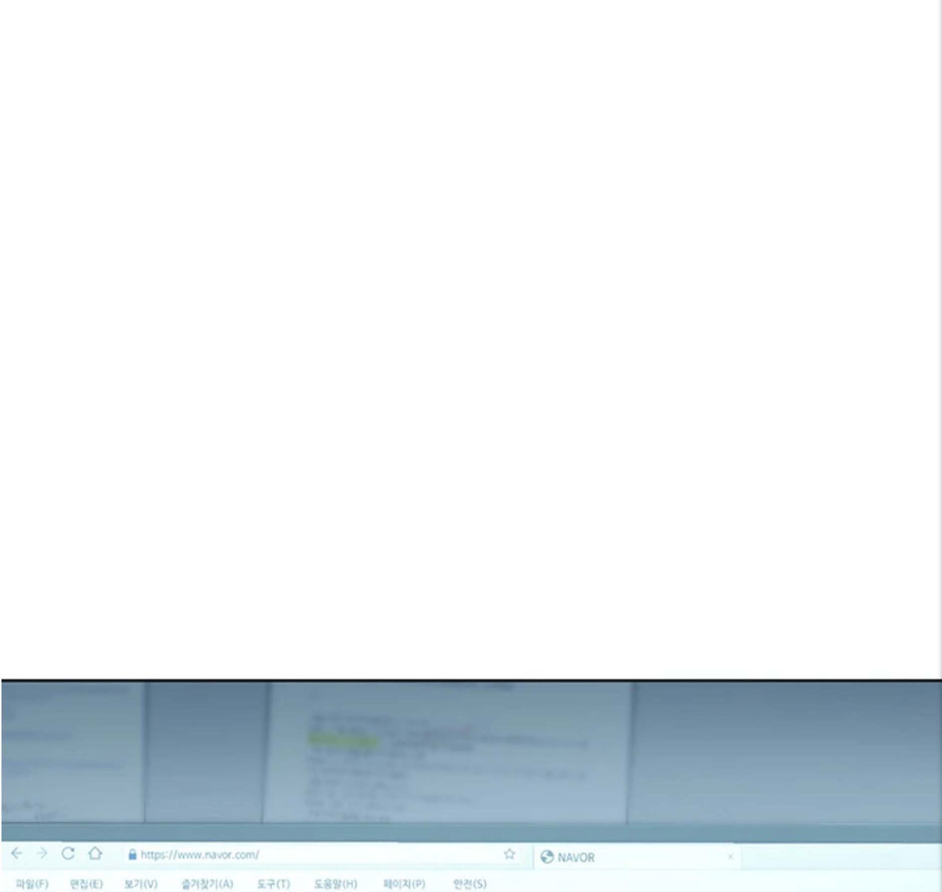Open the 페이지(P) menu
This screenshot has width=942, height=892.
pyautogui.click(x=404, y=884)
